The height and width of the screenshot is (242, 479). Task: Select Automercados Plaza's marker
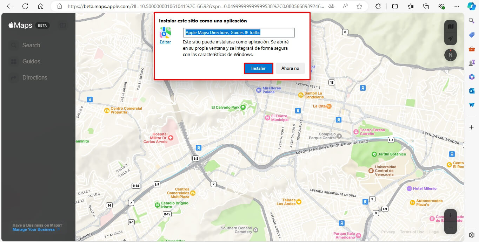(x=412, y=202)
